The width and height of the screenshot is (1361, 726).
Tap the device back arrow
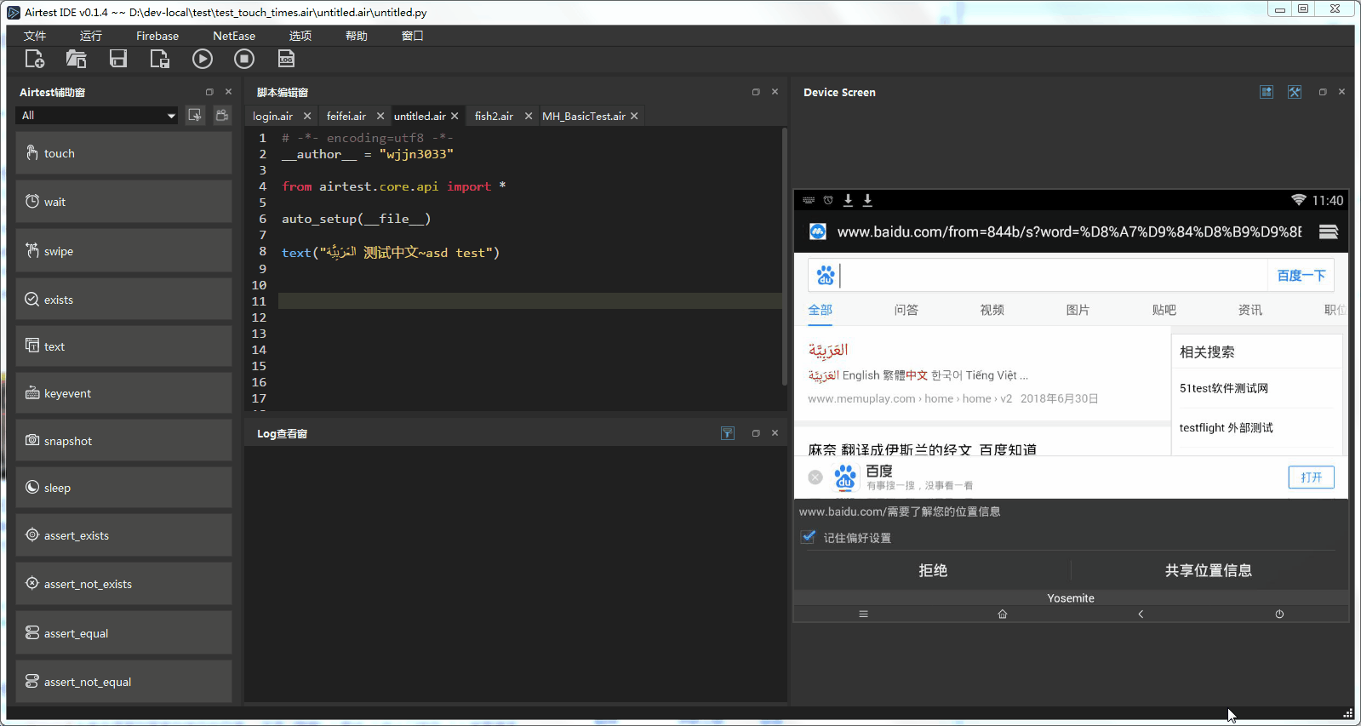[x=1141, y=614]
